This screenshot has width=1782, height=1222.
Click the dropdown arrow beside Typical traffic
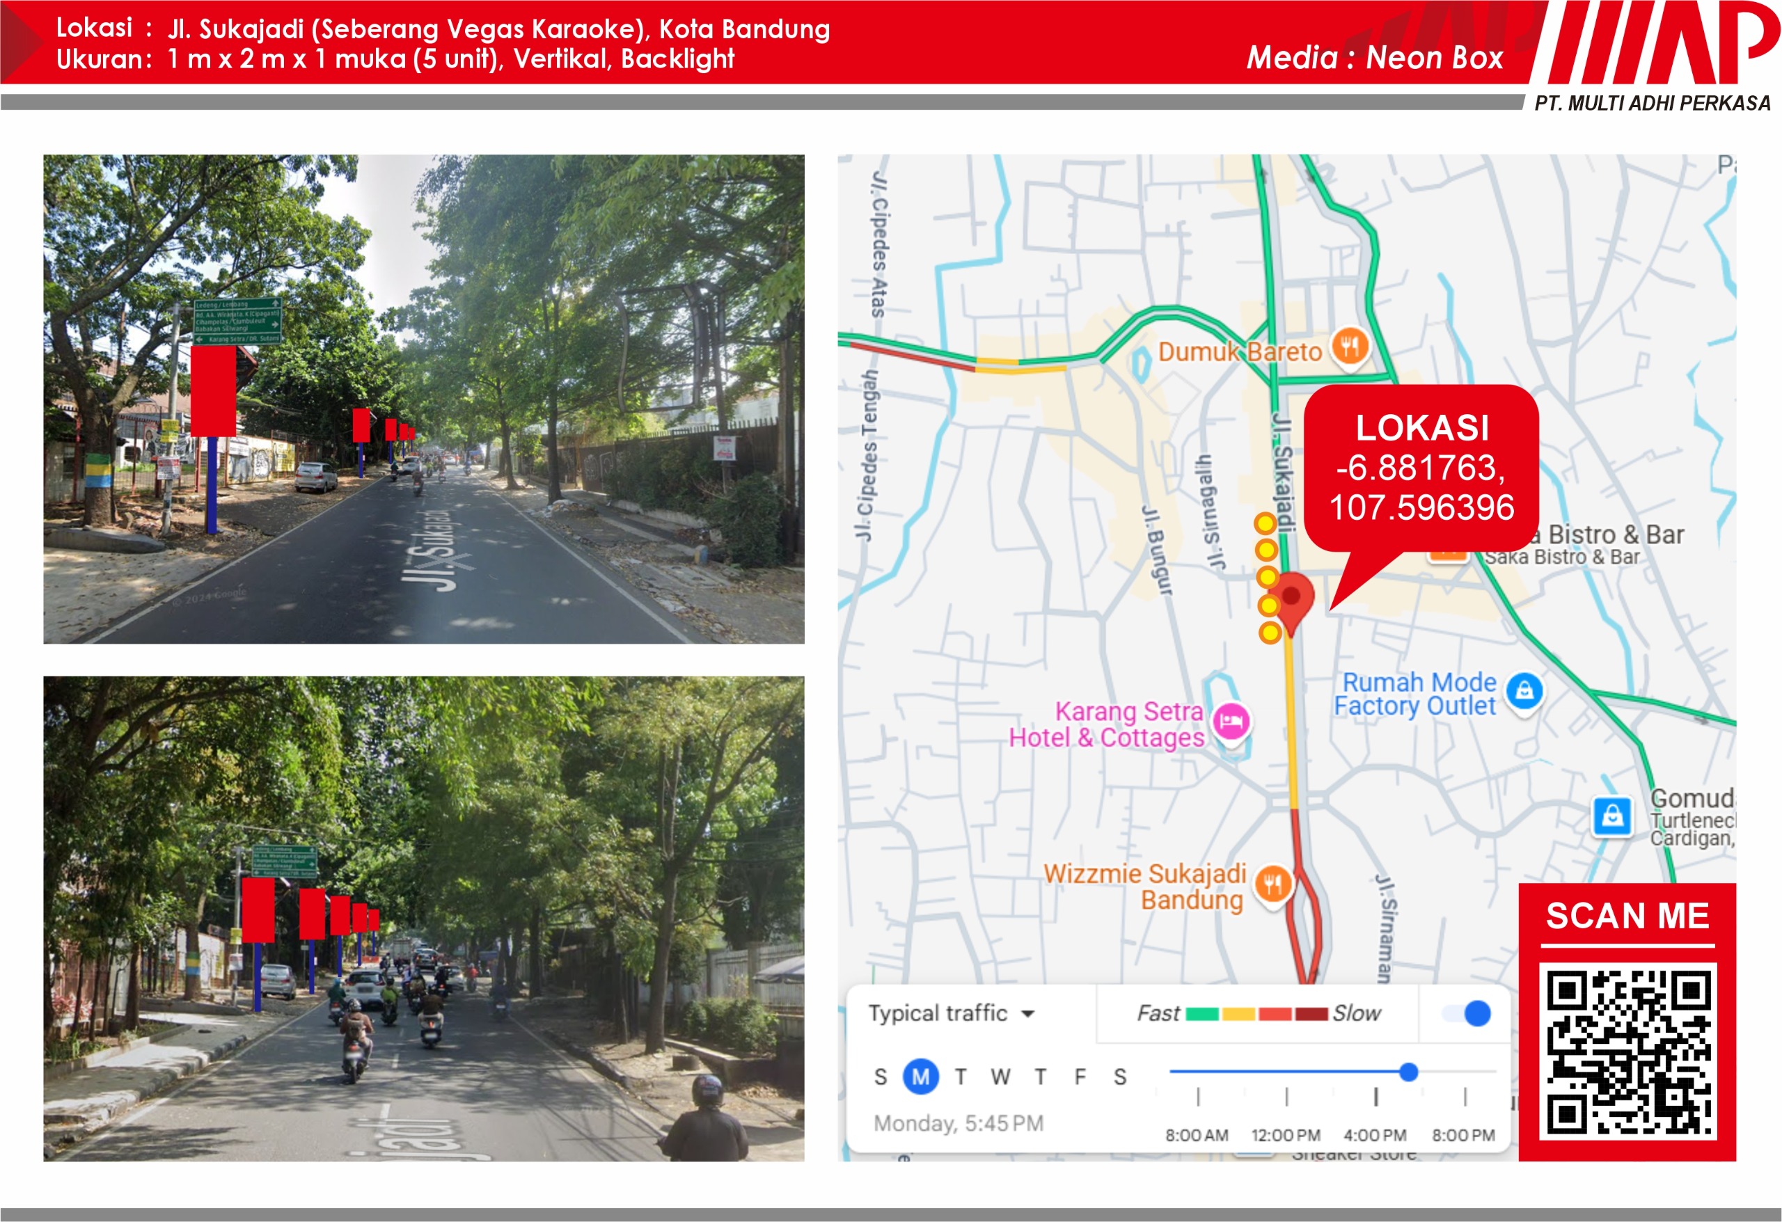point(1028,1014)
